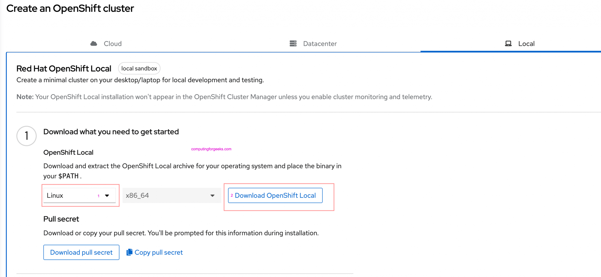Click the Red Hat OpenShift Local title
Image resolution: width=601 pixels, height=277 pixels.
(x=64, y=69)
